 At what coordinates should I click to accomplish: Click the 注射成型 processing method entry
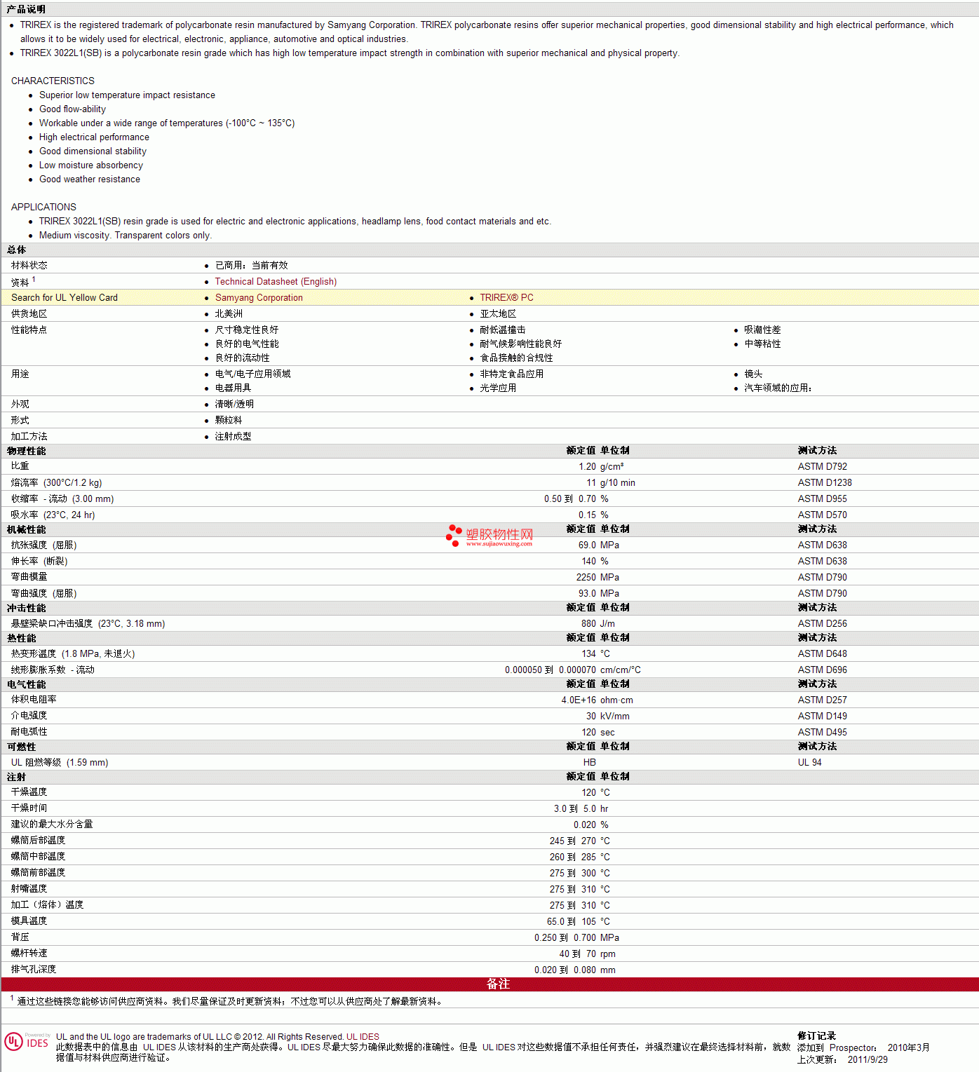tap(233, 436)
